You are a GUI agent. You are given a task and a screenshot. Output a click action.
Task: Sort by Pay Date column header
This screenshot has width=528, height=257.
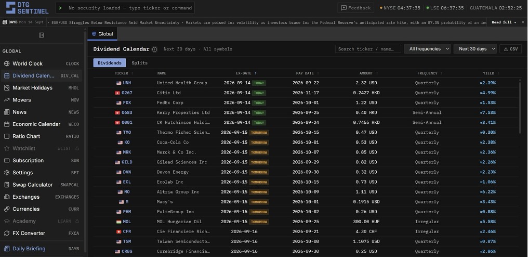point(308,73)
